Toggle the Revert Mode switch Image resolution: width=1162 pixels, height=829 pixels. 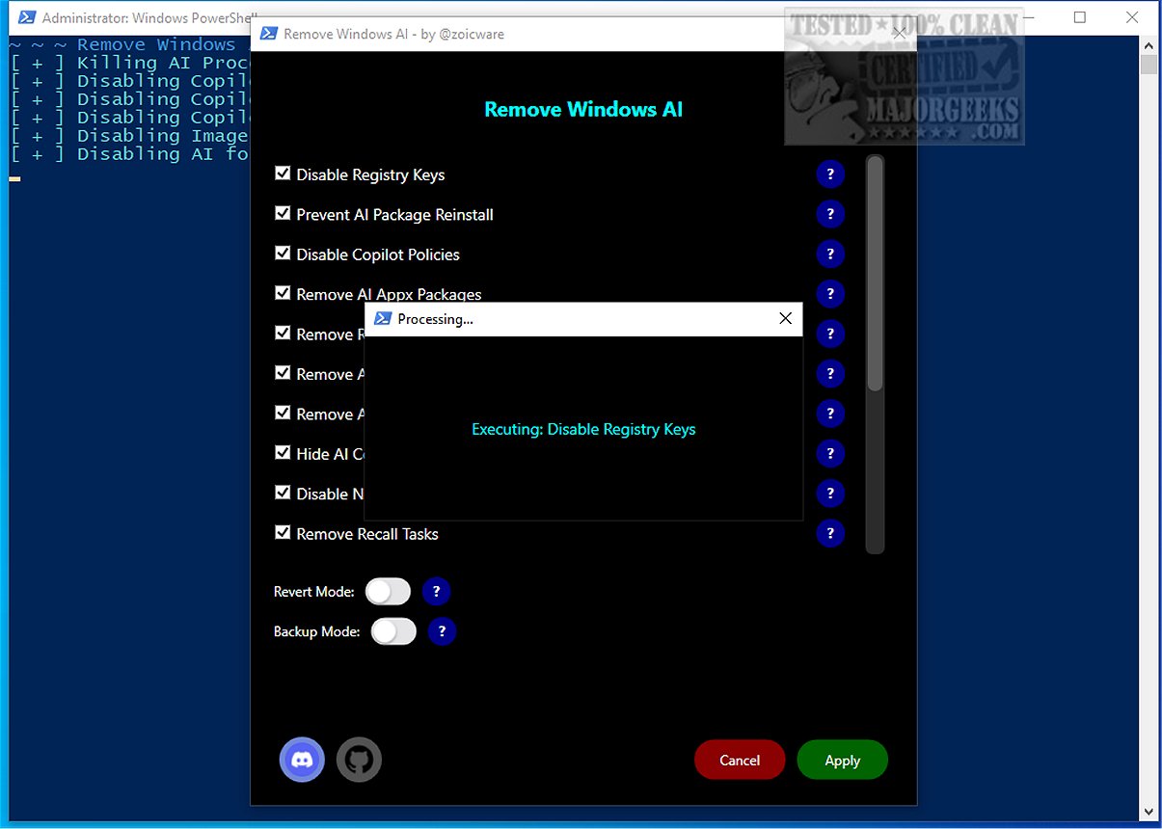click(388, 592)
